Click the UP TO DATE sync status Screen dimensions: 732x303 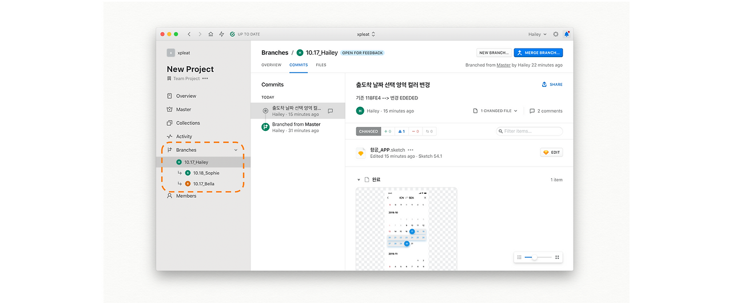(245, 34)
